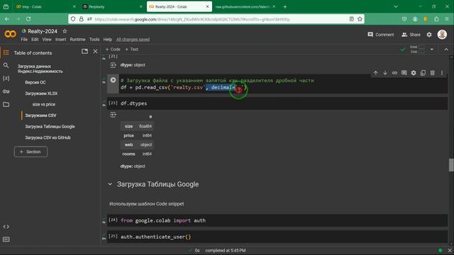The width and height of the screenshot is (454, 255).
Task: Switch to the tmp - Colab tab
Action: click(45, 6)
